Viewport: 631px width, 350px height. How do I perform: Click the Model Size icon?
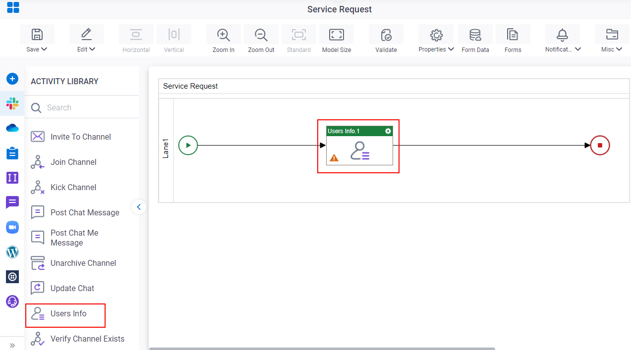[x=337, y=34]
